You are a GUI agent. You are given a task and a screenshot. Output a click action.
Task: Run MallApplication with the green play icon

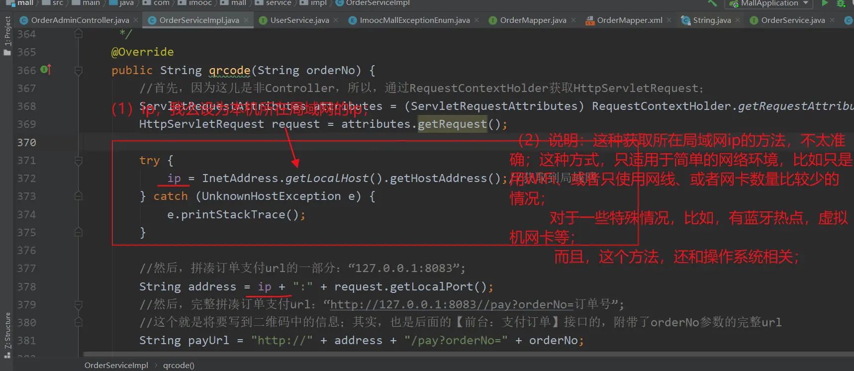(825, 3)
